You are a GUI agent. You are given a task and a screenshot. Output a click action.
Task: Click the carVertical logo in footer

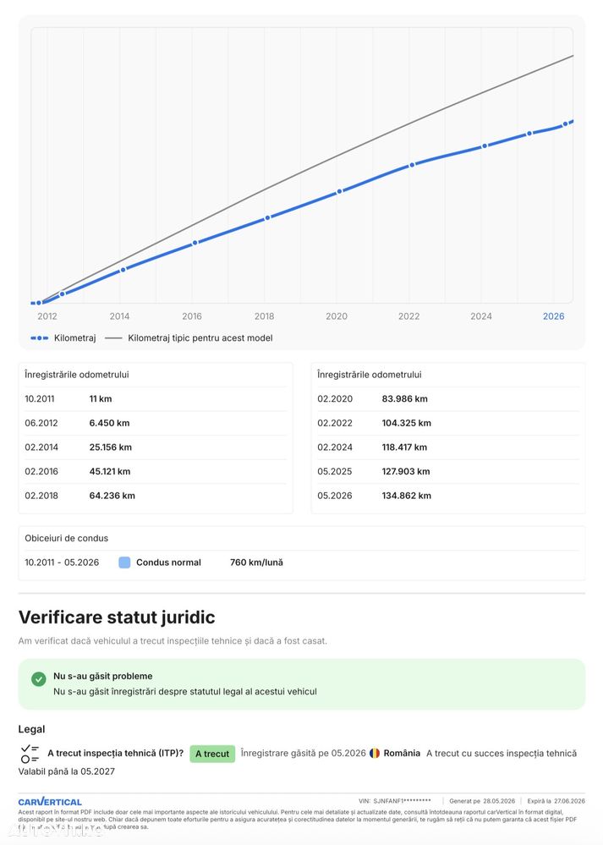tap(50, 802)
